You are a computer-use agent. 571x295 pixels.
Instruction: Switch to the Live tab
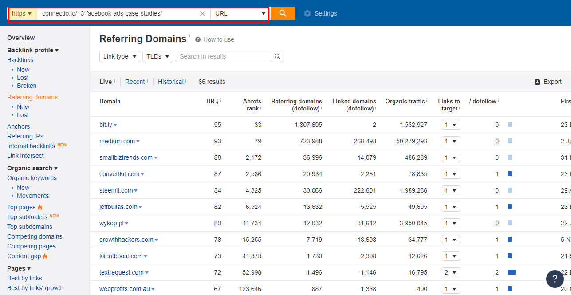click(x=106, y=82)
